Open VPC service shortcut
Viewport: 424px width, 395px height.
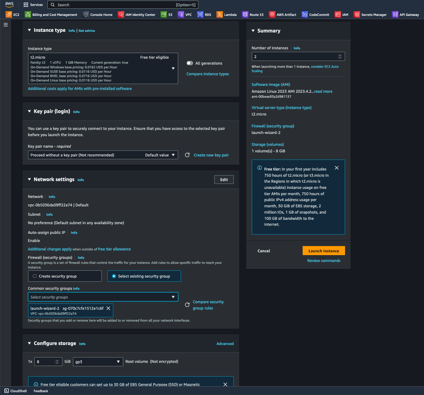(185, 15)
